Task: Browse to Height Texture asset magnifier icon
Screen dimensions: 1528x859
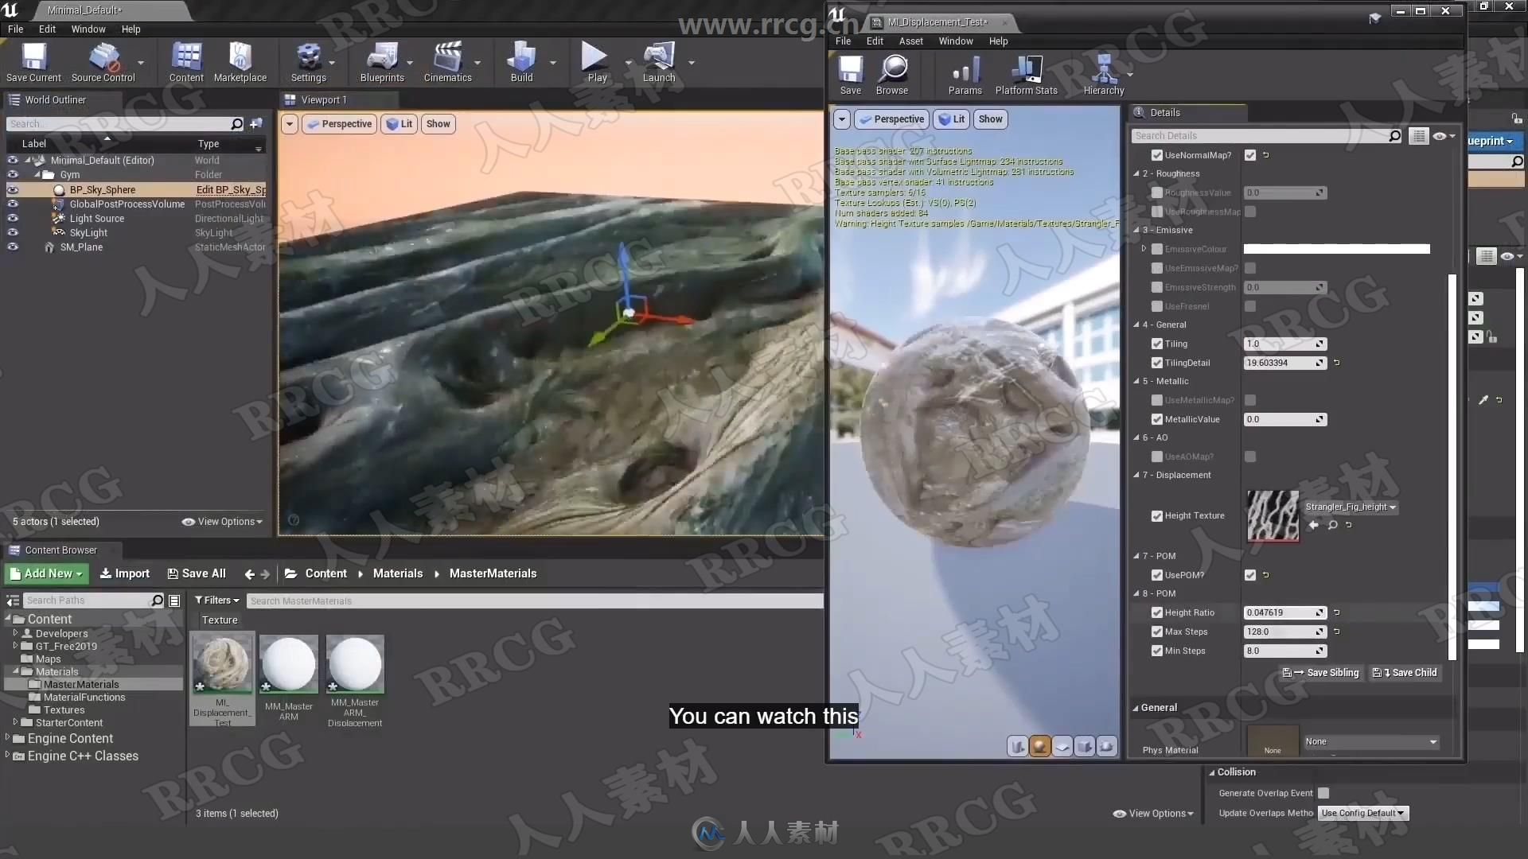Action: (x=1332, y=525)
